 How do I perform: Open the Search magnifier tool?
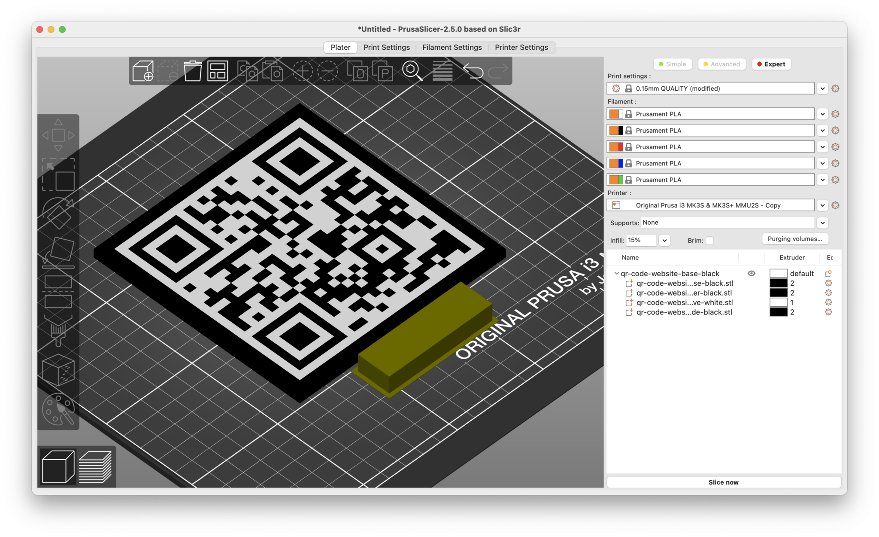tap(412, 71)
